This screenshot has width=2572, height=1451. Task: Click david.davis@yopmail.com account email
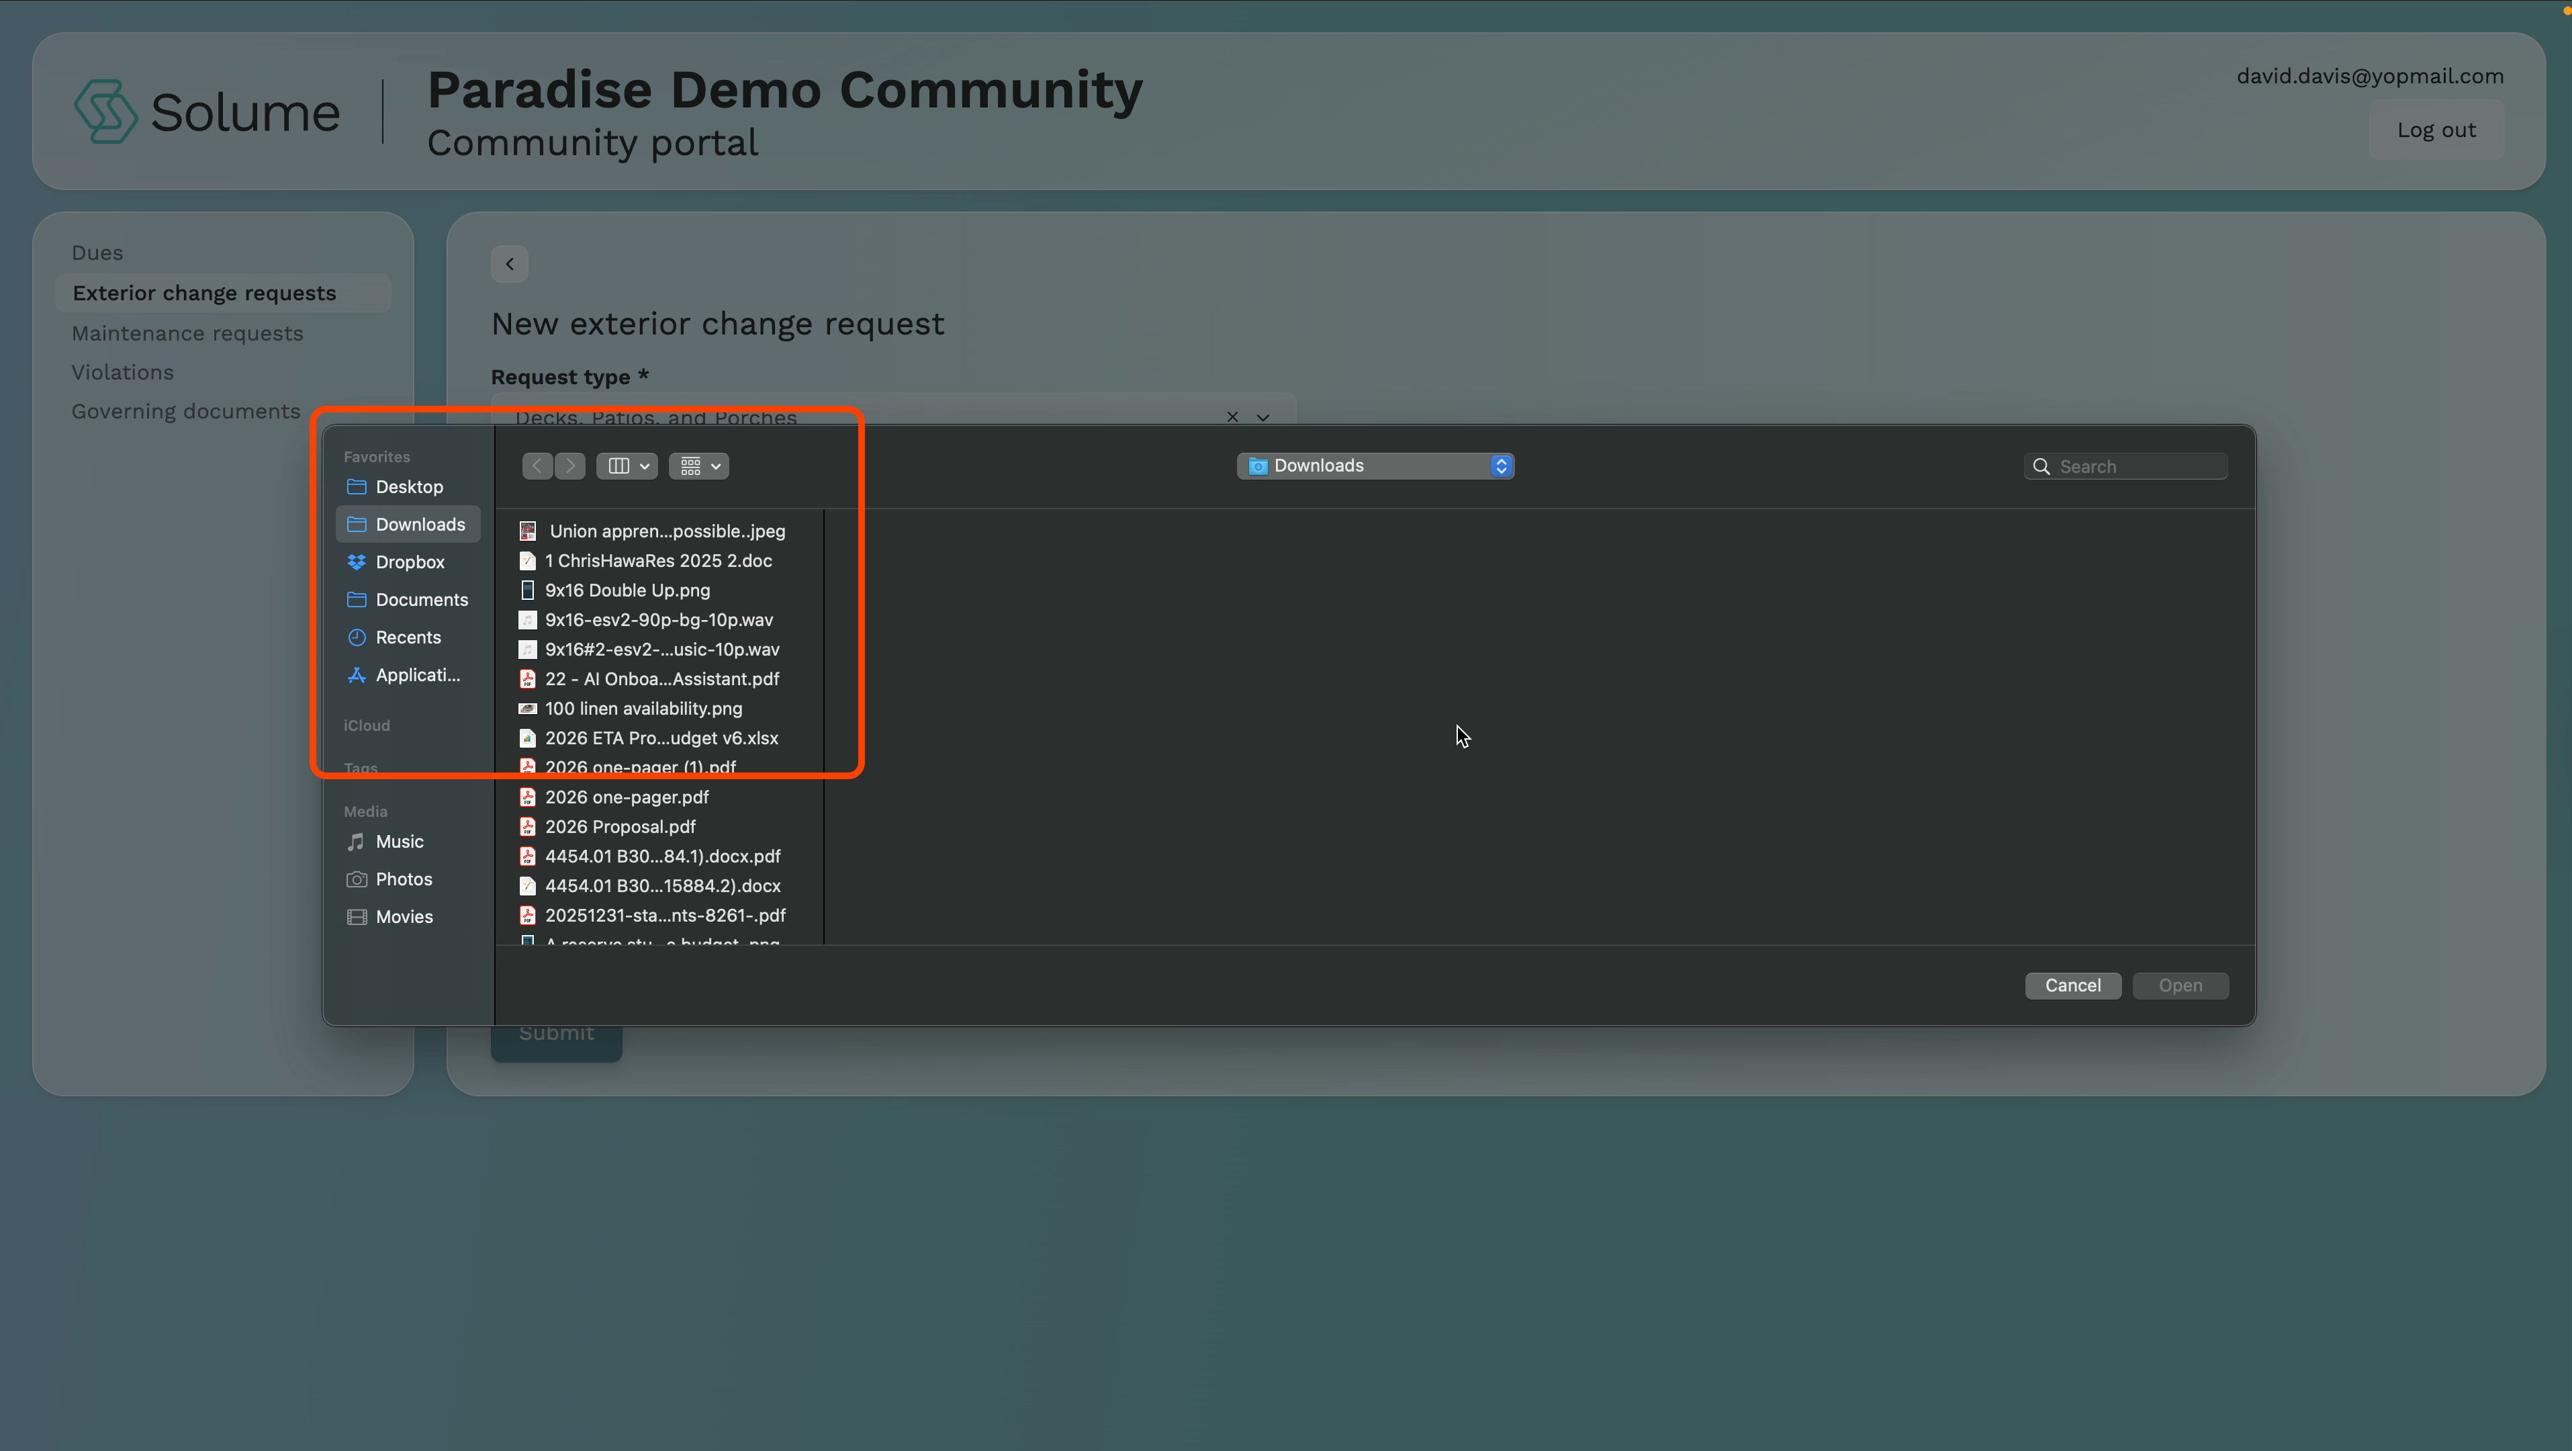click(x=2369, y=76)
